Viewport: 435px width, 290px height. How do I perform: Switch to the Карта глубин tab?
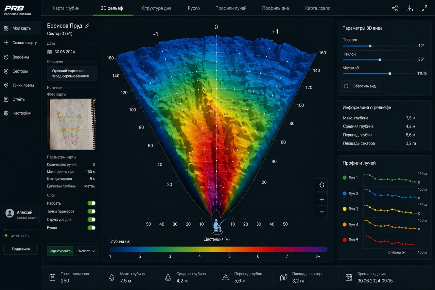(x=66, y=8)
